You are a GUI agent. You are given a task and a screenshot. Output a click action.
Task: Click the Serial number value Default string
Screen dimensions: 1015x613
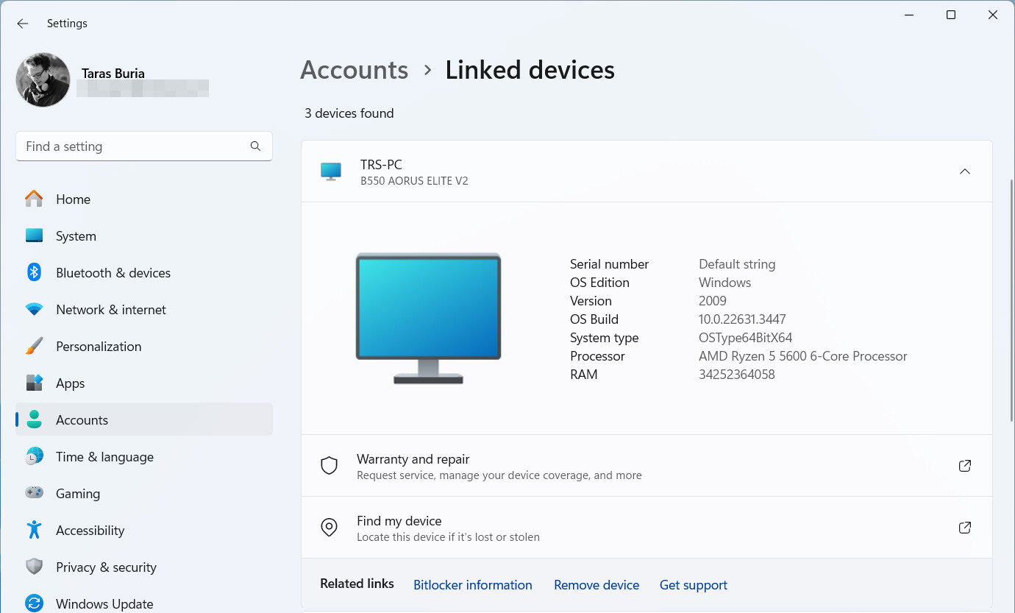737,264
